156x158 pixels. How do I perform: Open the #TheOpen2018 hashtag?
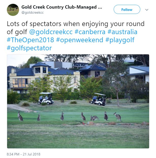coord(30,40)
